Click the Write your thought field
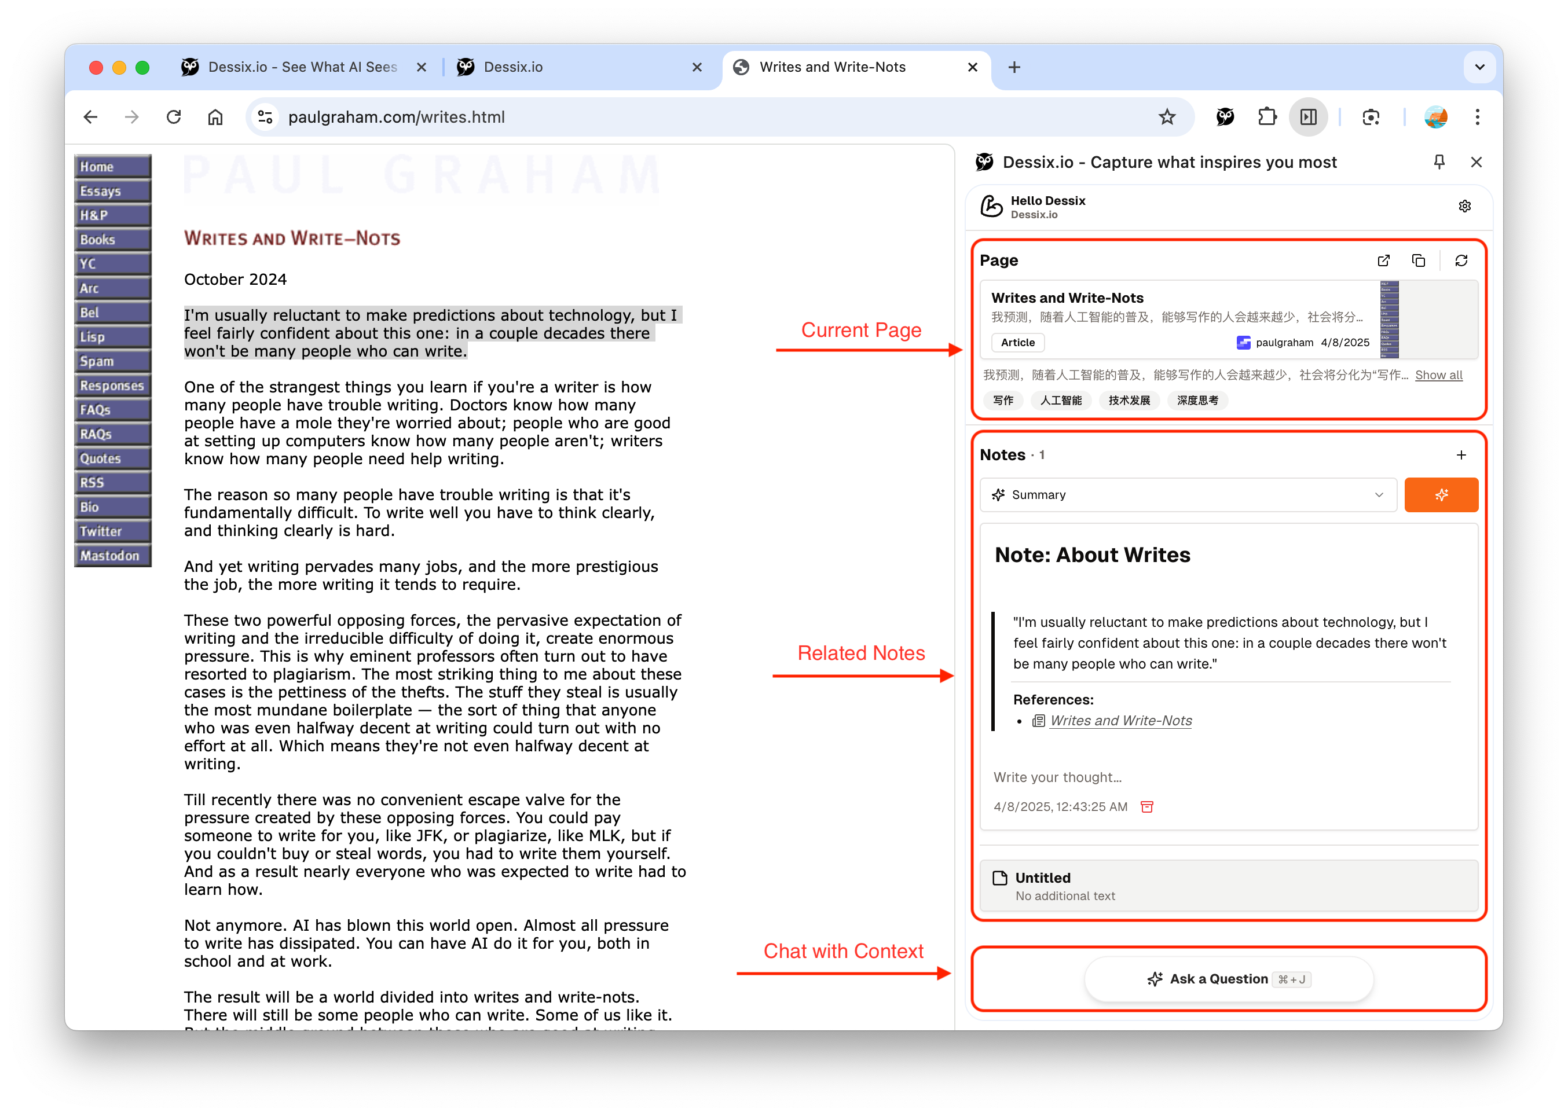 [1057, 777]
